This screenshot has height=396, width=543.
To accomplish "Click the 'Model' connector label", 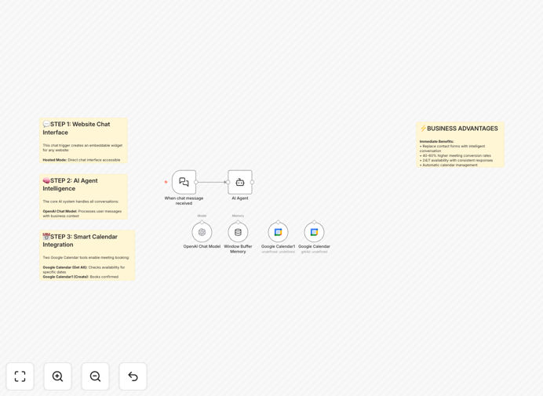I will point(202,216).
